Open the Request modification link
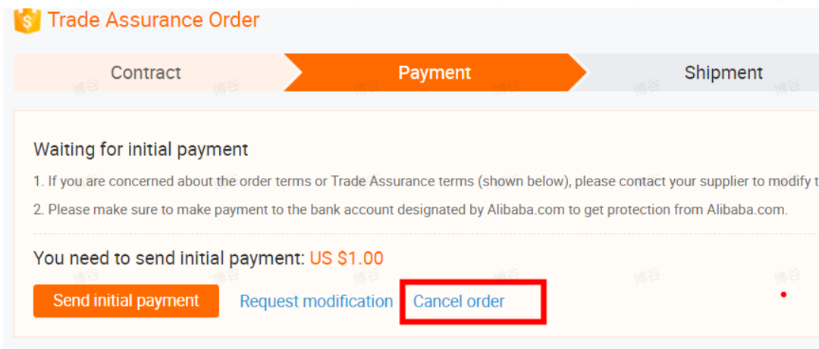Viewport: 819px width, 349px height. pyautogui.click(x=316, y=301)
